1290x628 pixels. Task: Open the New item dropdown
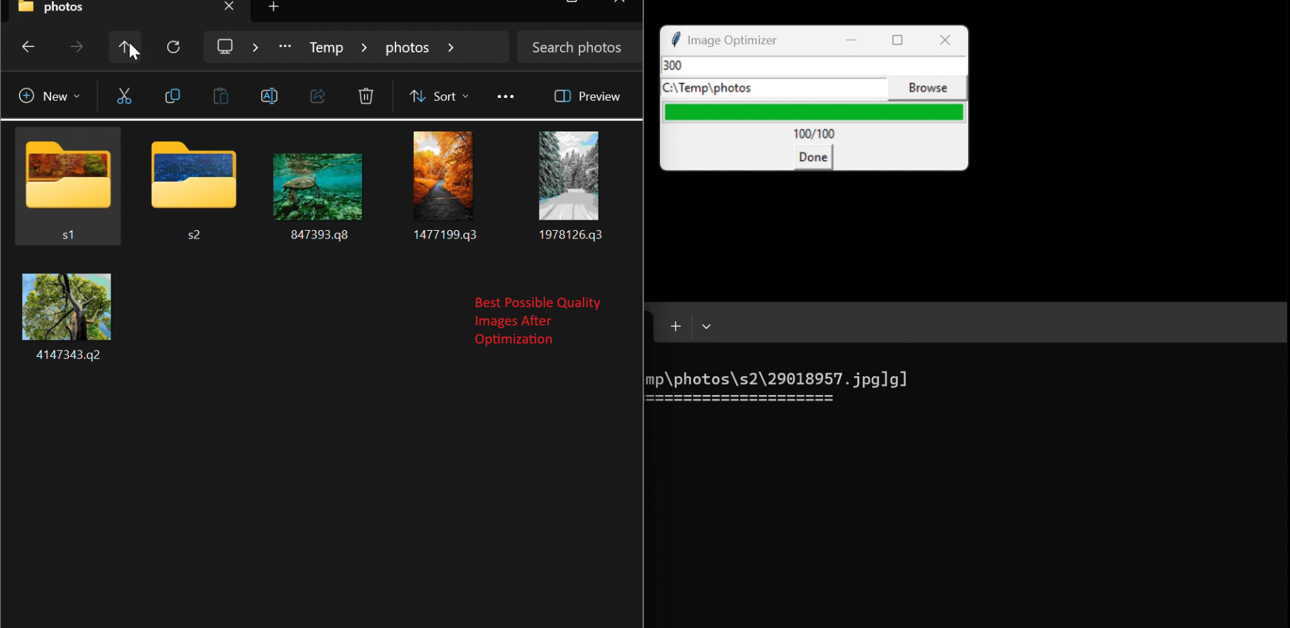[49, 96]
